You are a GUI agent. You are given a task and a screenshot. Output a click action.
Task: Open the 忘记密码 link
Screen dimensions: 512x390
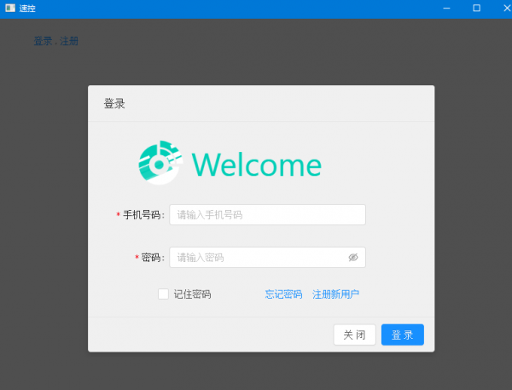point(283,294)
